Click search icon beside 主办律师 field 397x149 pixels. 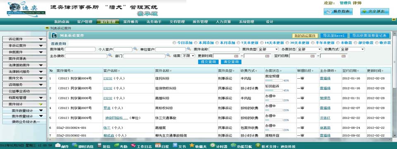[110, 55]
